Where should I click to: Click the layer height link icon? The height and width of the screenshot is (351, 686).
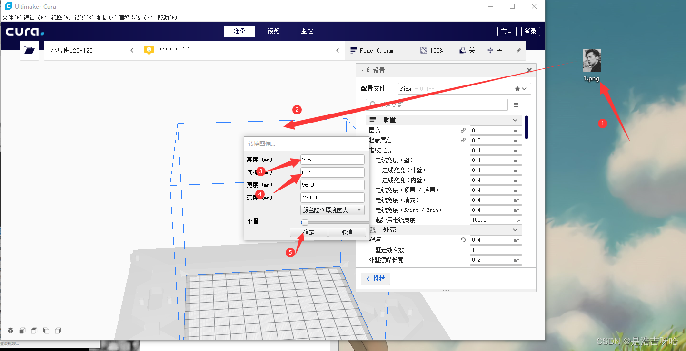pos(463,130)
